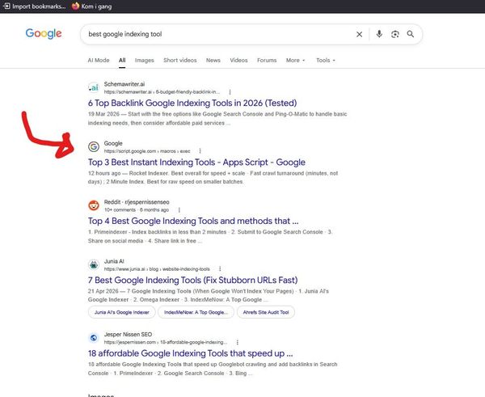The image size is (485, 397).
Task: Switch to the AI Mode tab
Action: click(99, 61)
